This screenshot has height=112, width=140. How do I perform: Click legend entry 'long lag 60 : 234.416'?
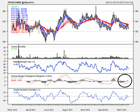click(x=19, y=32)
